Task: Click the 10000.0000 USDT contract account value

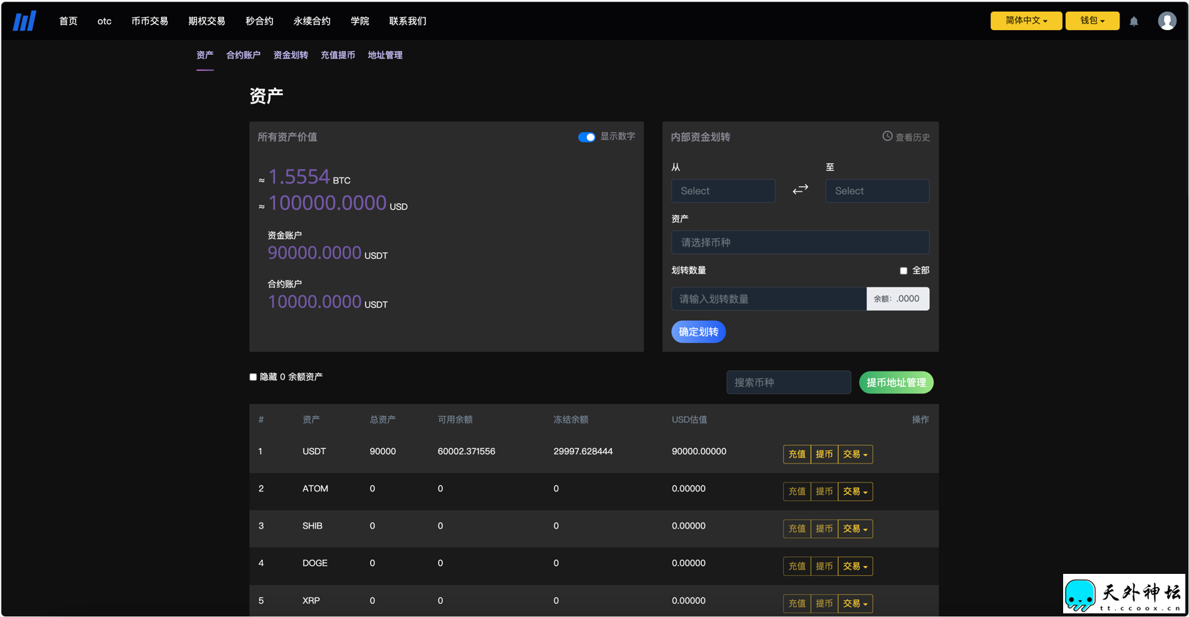Action: (x=315, y=302)
